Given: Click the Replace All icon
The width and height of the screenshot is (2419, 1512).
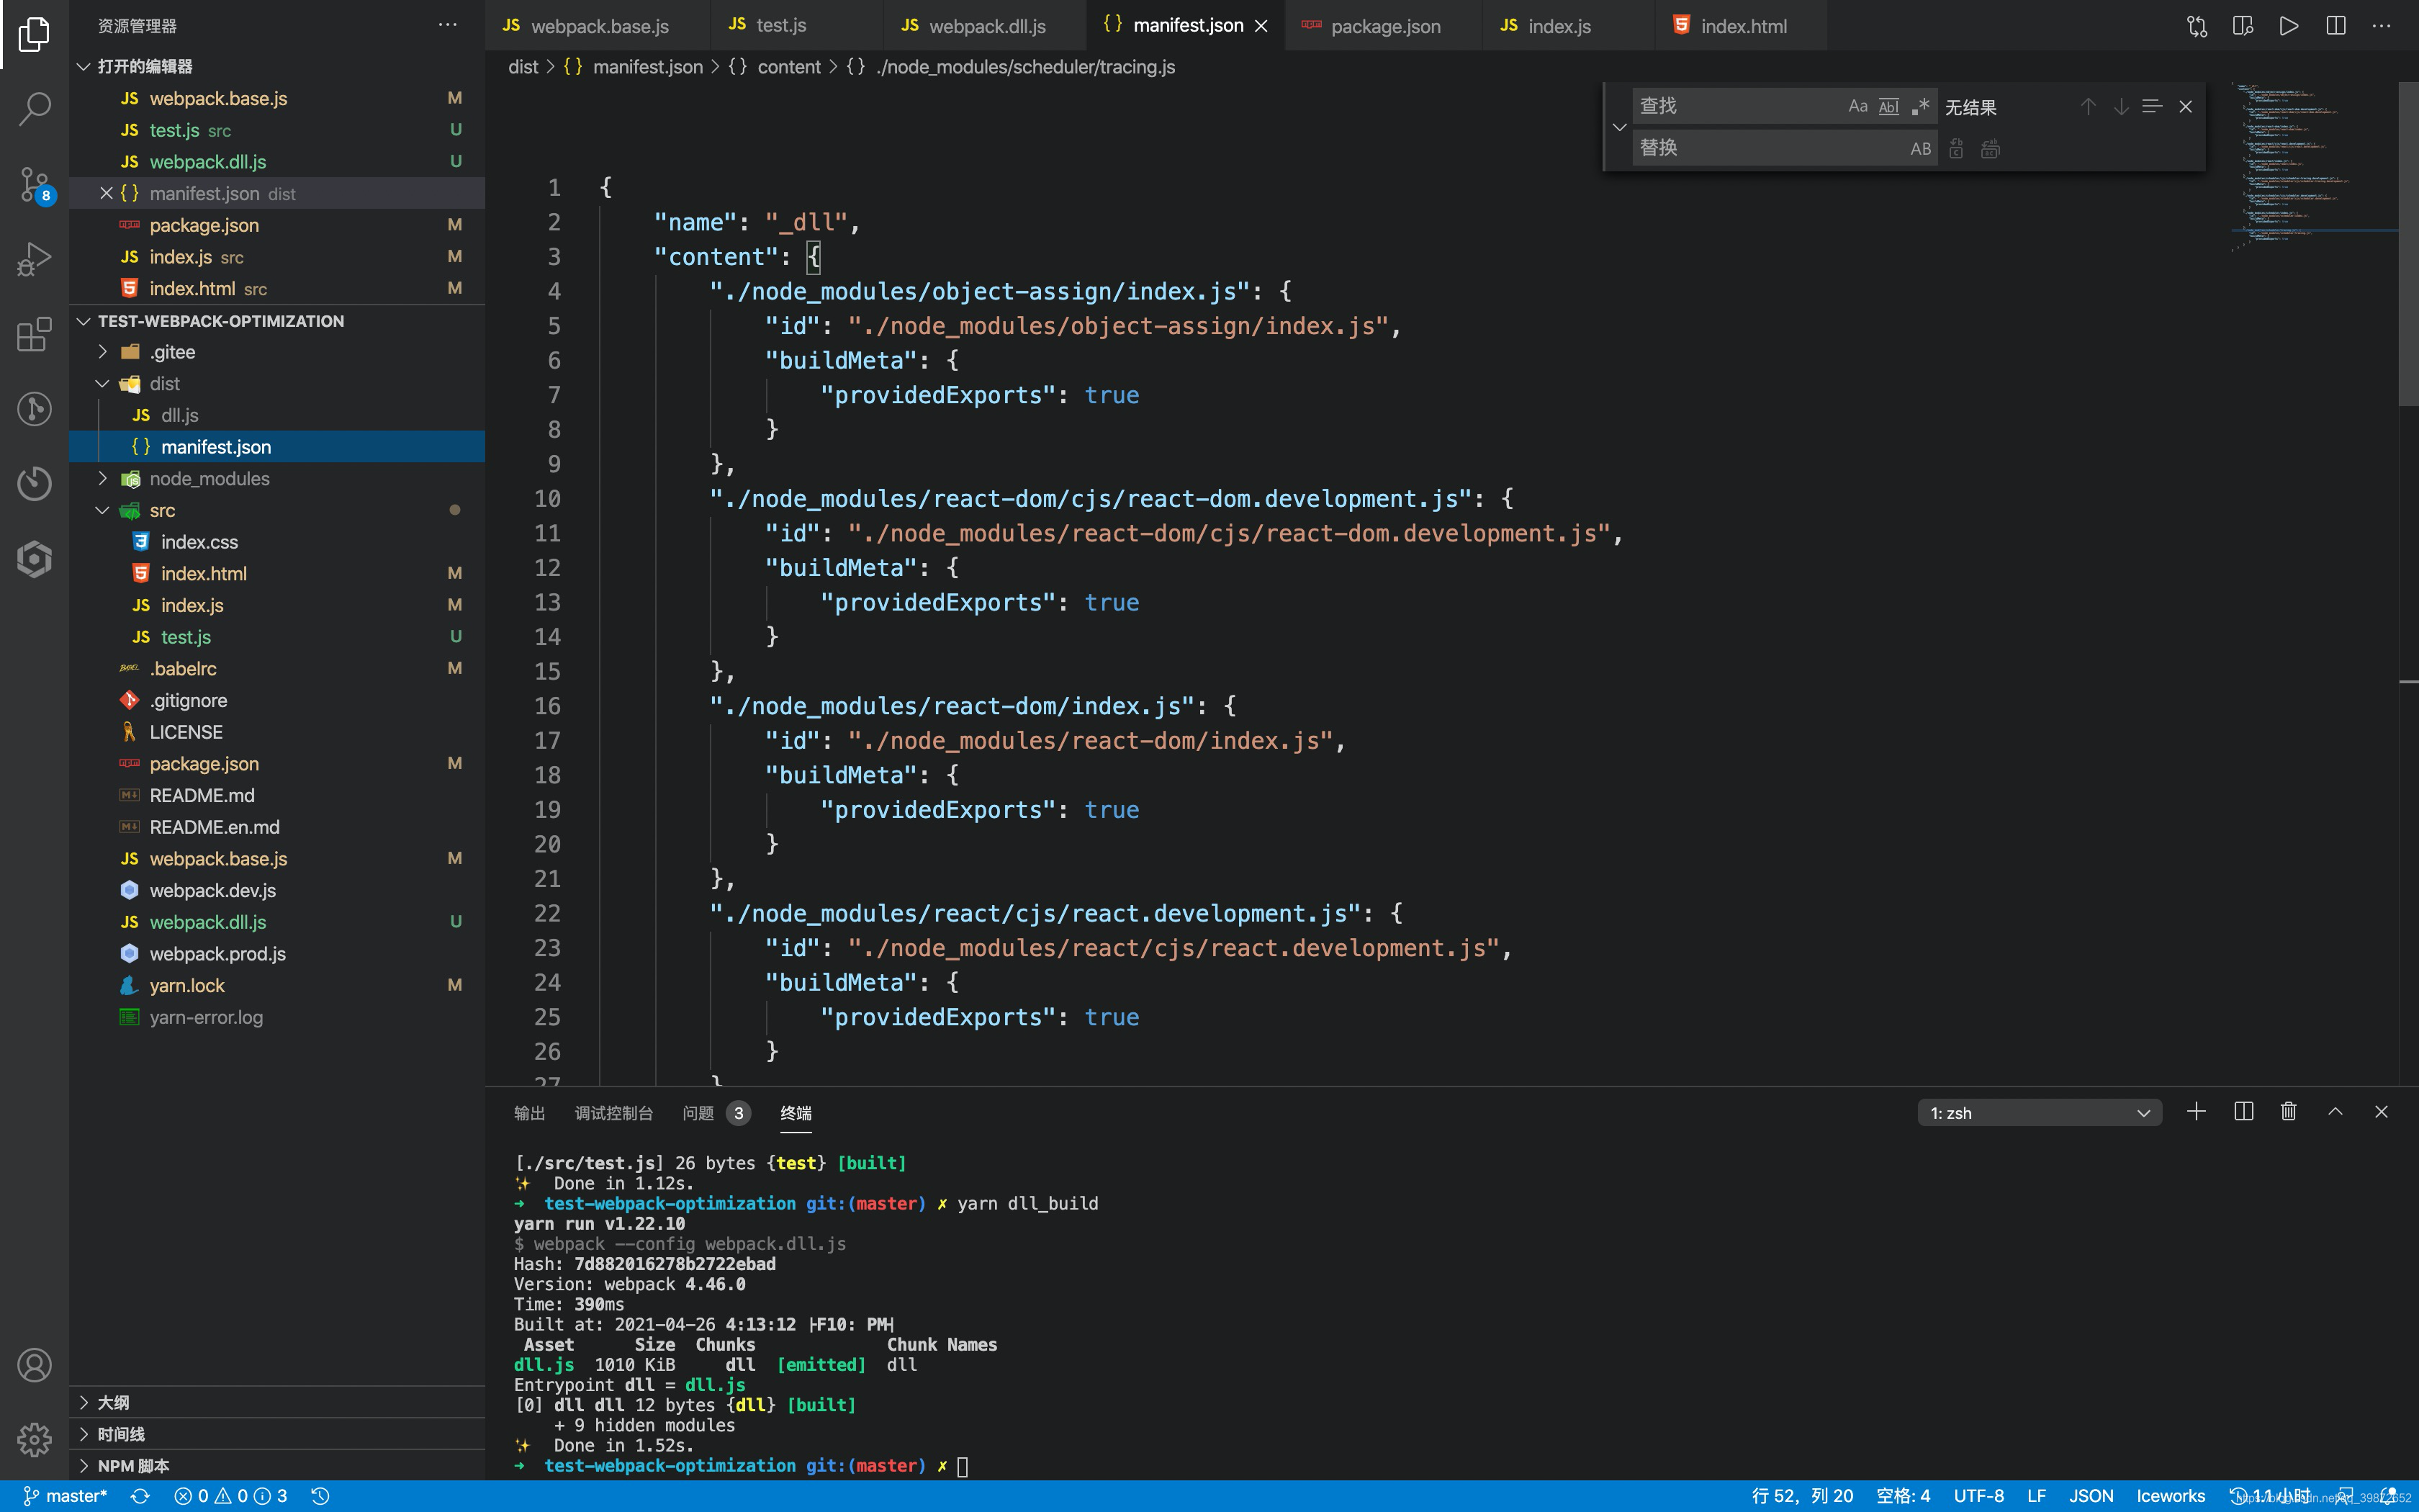Looking at the screenshot, I should (x=1990, y=148).
